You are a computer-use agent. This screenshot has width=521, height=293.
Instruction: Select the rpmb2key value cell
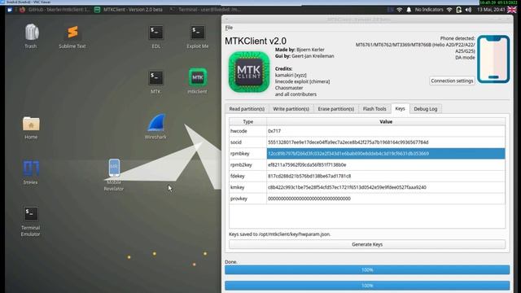coord(386,164)
